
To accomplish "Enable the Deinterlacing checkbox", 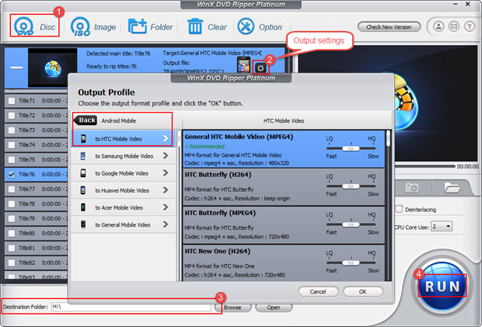I will (x=400, y=210).
